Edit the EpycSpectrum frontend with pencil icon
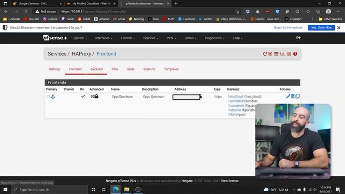 point(288,96)
